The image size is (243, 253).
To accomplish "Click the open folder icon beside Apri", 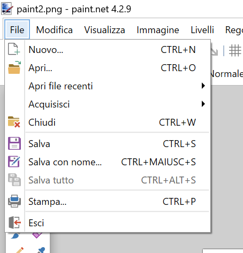I will pos(14,67).
